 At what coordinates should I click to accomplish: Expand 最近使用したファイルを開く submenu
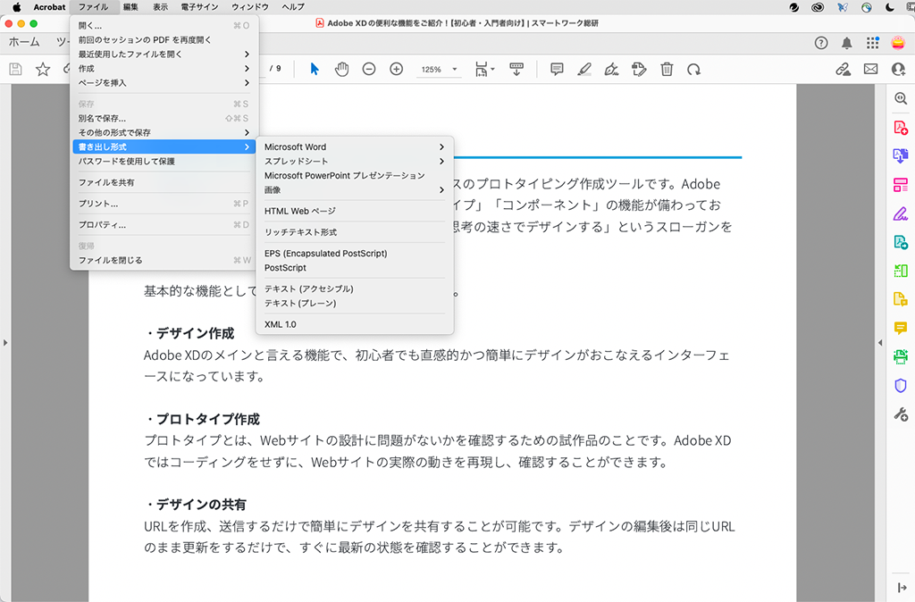(x=164, y=54)
